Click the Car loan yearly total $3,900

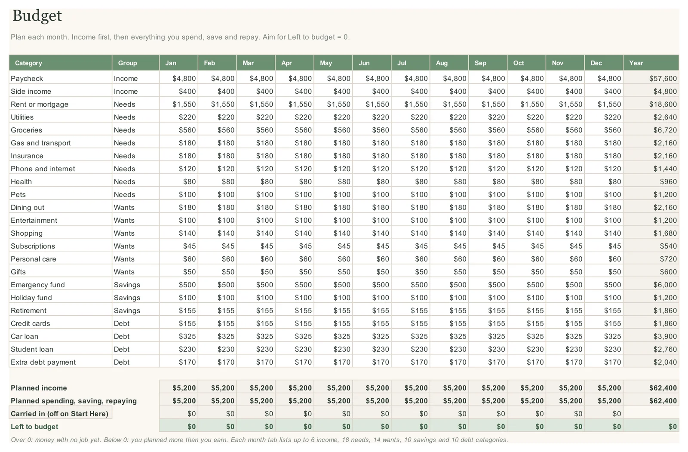tap(651, 336)
